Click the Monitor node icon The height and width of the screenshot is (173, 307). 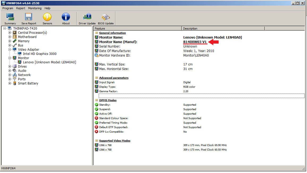15,58
